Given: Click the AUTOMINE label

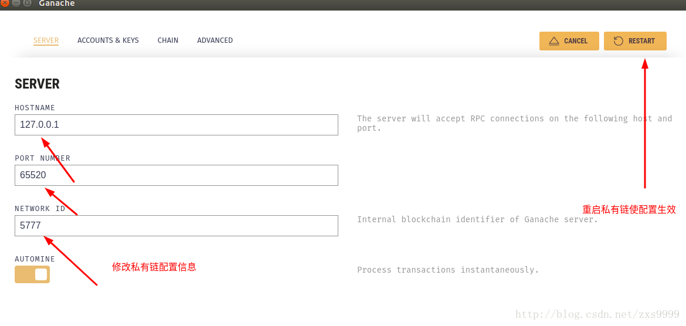Looking at the screenshot, I should [x=35, y=259].
